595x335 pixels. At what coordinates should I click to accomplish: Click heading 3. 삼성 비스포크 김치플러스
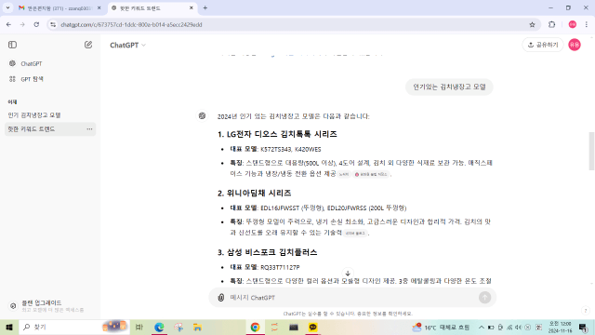click(267, 252)
